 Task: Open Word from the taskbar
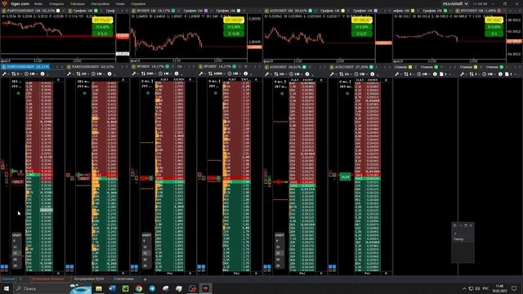[112, 288]
